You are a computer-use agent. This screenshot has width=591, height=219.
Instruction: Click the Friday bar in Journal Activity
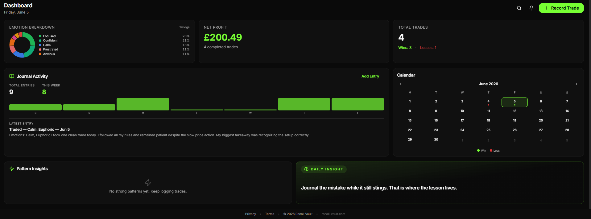coord(358,104)
